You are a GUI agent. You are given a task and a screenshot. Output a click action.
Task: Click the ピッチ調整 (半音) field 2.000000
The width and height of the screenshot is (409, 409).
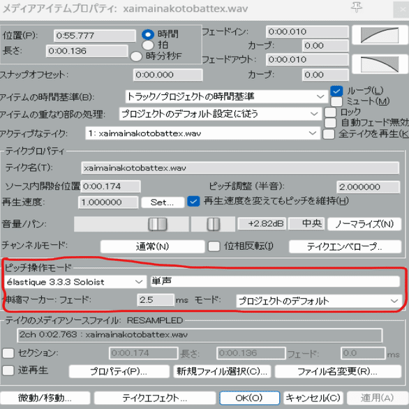click(x=368, y=187)
